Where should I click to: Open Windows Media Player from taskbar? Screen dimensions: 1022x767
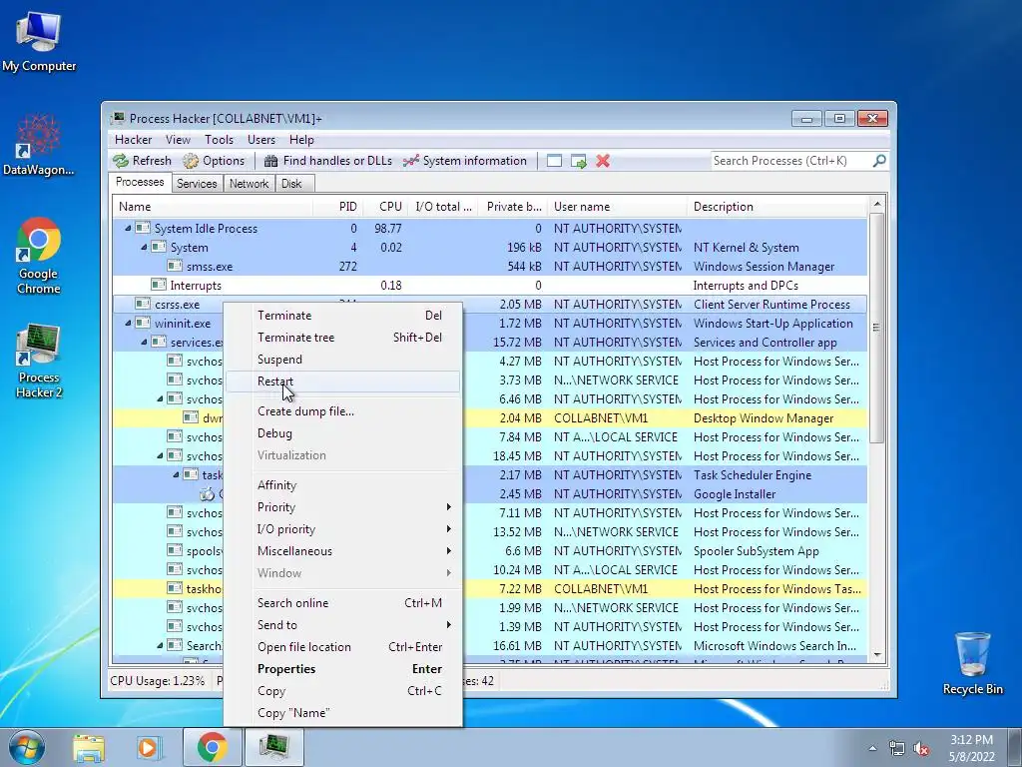(150, 747)
